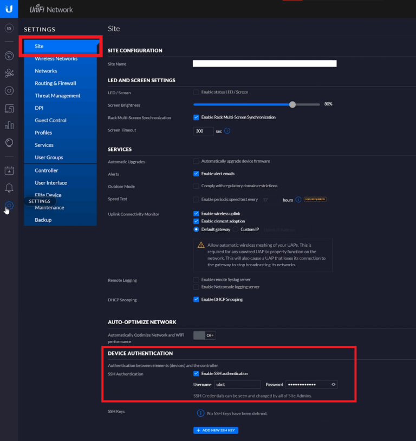Image resolution: width=416 pixels, height=441 pixels.
Task: Click the info icon beside Screen Timeout
Action: (x=227, y=131)
